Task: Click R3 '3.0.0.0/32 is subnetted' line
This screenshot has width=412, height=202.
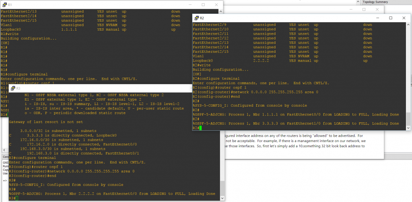Action: [58, 131]
